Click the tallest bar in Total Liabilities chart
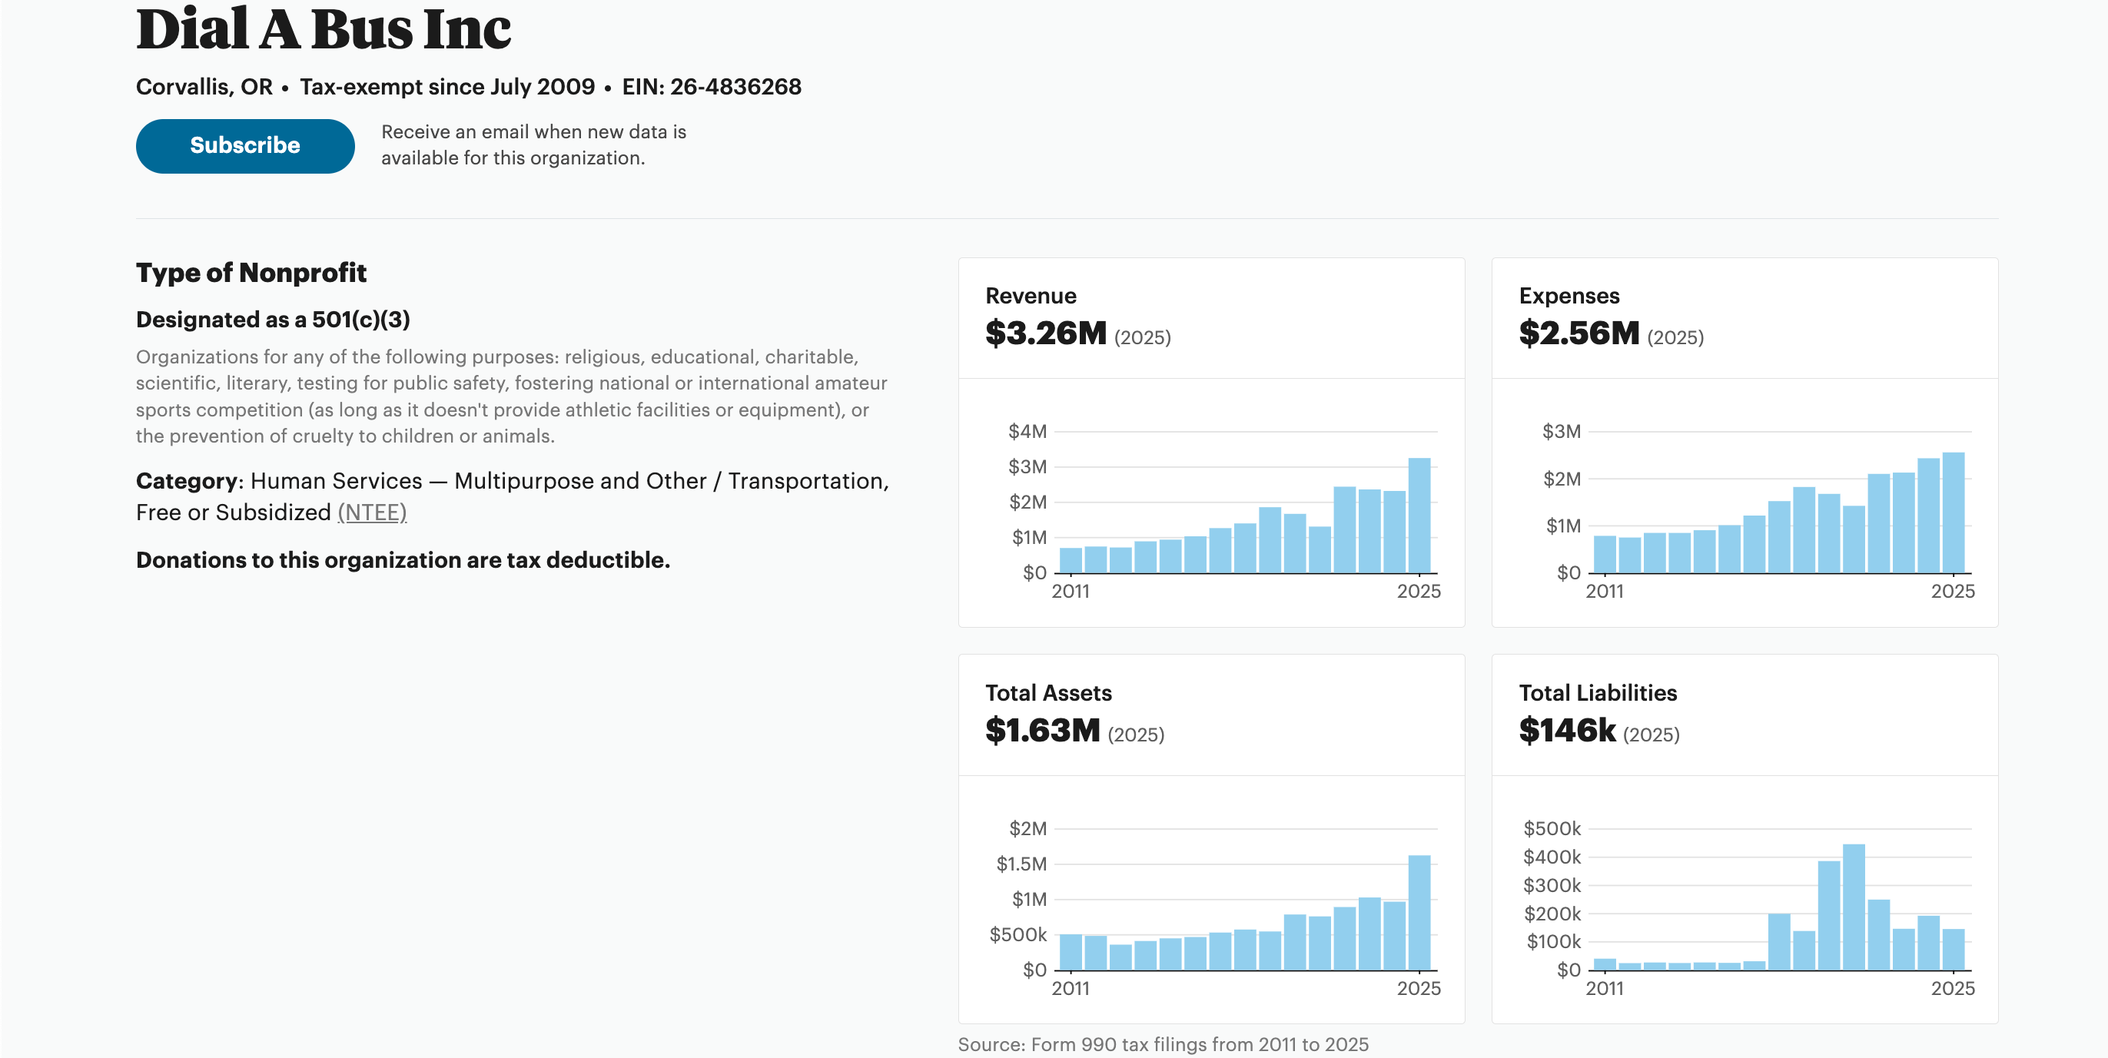The height and width of the screenshot is (1058, 2108). click(x=1853, y=907)
